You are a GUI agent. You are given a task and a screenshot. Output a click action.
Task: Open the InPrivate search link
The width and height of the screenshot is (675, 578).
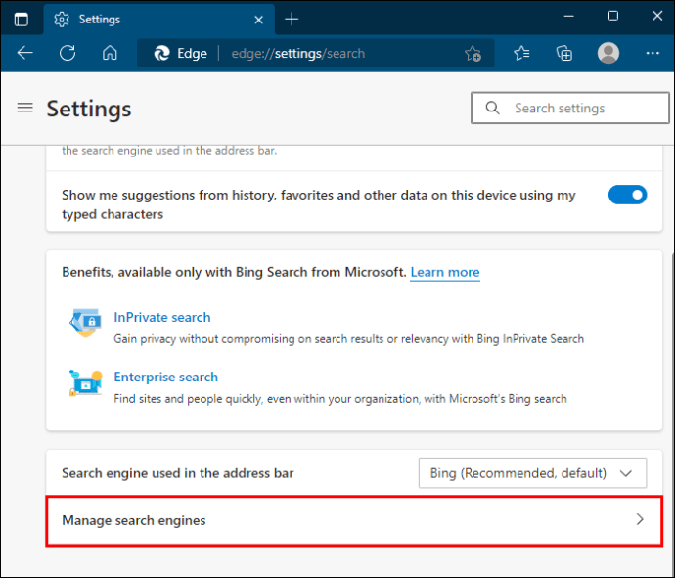tap(161, 317)
